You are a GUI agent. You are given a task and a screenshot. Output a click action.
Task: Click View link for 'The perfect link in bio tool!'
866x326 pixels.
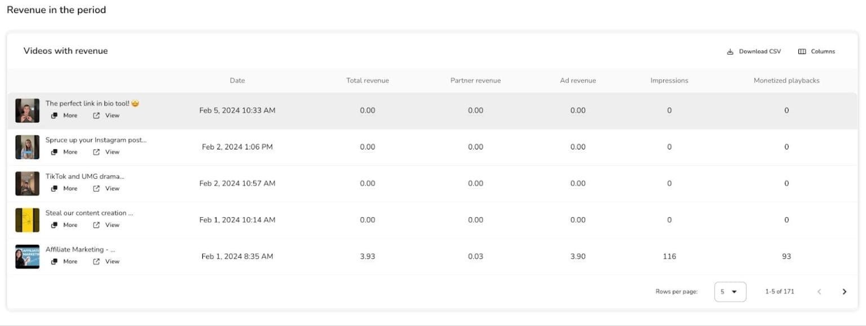coord(112,116)
